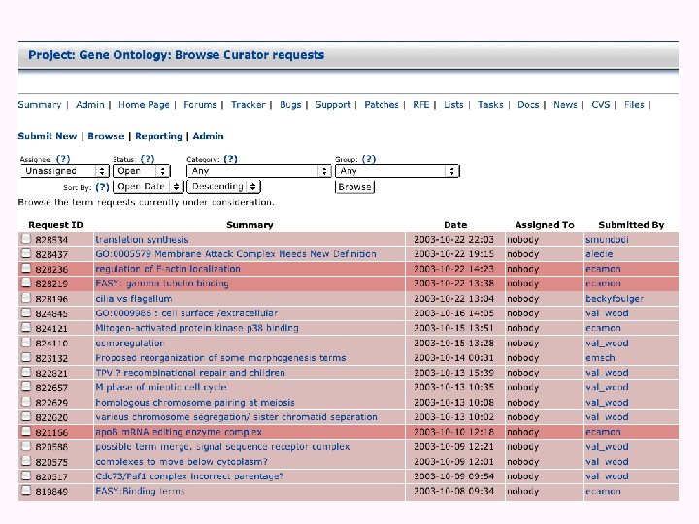Select checkbox for request 819849
The image size is (699, 524).
coord(26,491)
